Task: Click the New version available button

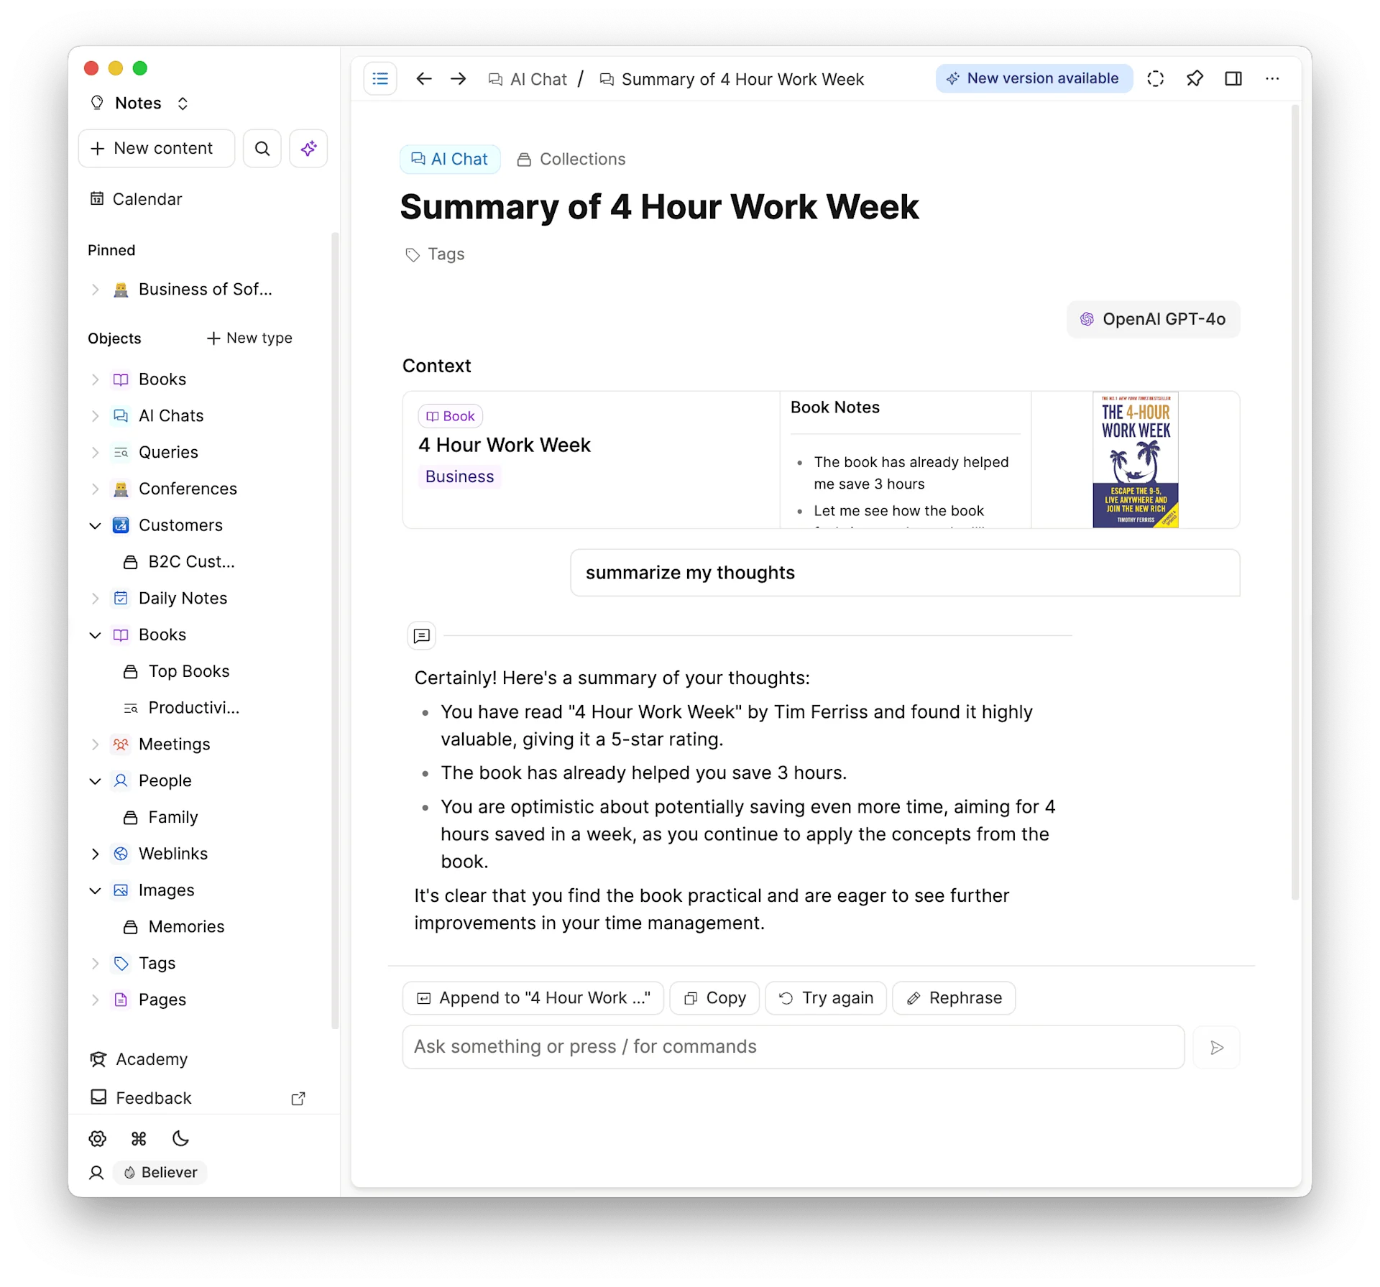Action: coord(1034,78)
